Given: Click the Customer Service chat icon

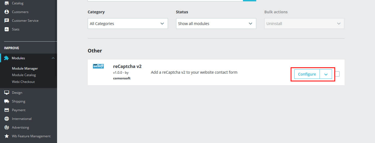Looking at the screenshot, I should tap(7, 21).
